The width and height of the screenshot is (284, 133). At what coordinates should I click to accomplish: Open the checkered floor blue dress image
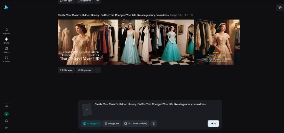[171, 42]
